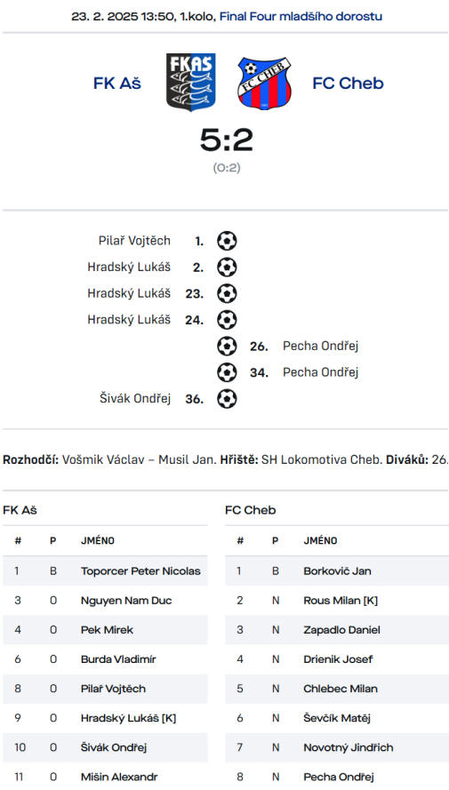The height and width of the screenshot is (790, 449).
Task: Click goal ball icon at minute 26
Action: point(227,347)
